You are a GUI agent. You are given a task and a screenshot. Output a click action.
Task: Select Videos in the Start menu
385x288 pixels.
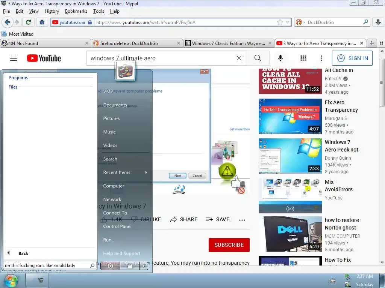[x=110, y=145]
